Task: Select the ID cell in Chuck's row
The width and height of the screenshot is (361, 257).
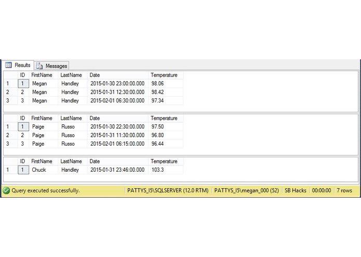Action: (x=23, y=170)
